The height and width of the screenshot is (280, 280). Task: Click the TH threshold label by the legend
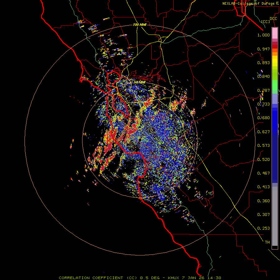click(x=267, y=242)
